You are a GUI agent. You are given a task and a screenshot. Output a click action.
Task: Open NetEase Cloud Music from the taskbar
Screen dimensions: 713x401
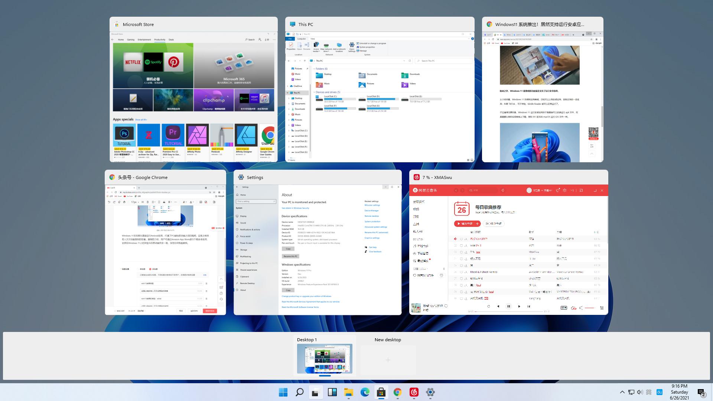(x=414, y=392)
